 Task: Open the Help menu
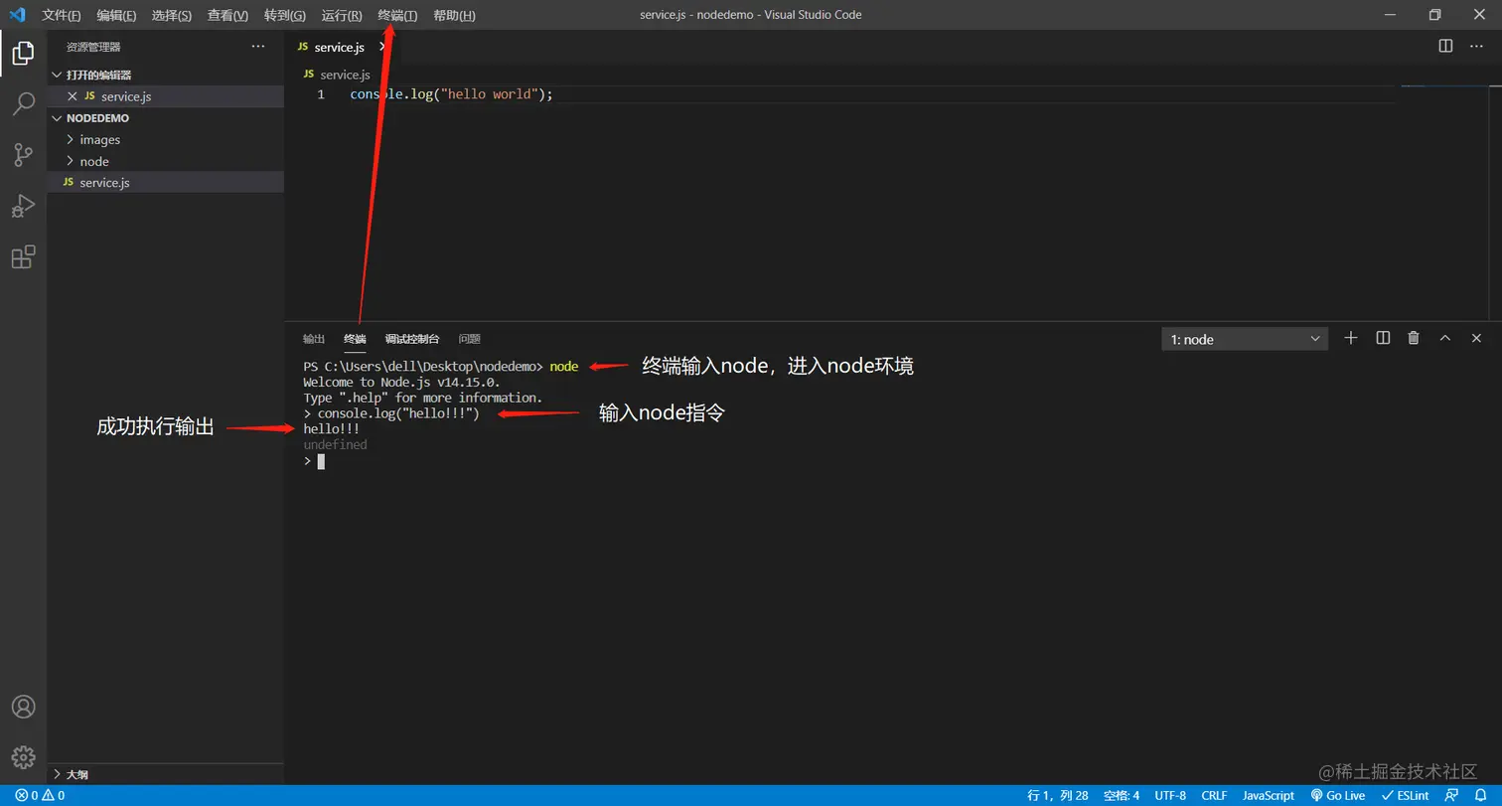(454, 15)
